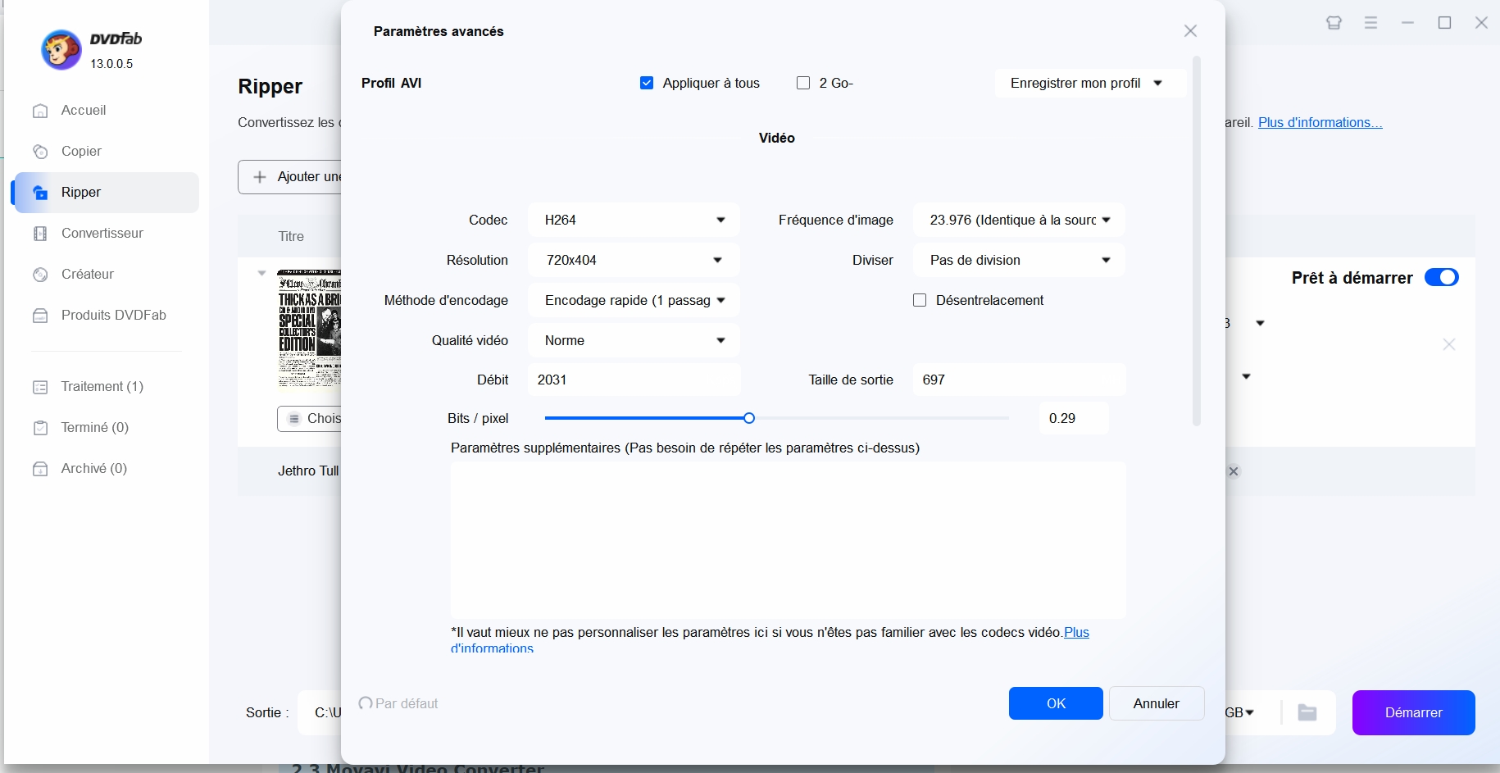
Task: Click the Taille de sortie 697 field
Action: [x=1019, y=380]
